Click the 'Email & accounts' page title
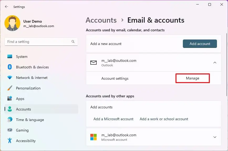The width and height of the screenshot is (228, 151). tap(156, 20)
